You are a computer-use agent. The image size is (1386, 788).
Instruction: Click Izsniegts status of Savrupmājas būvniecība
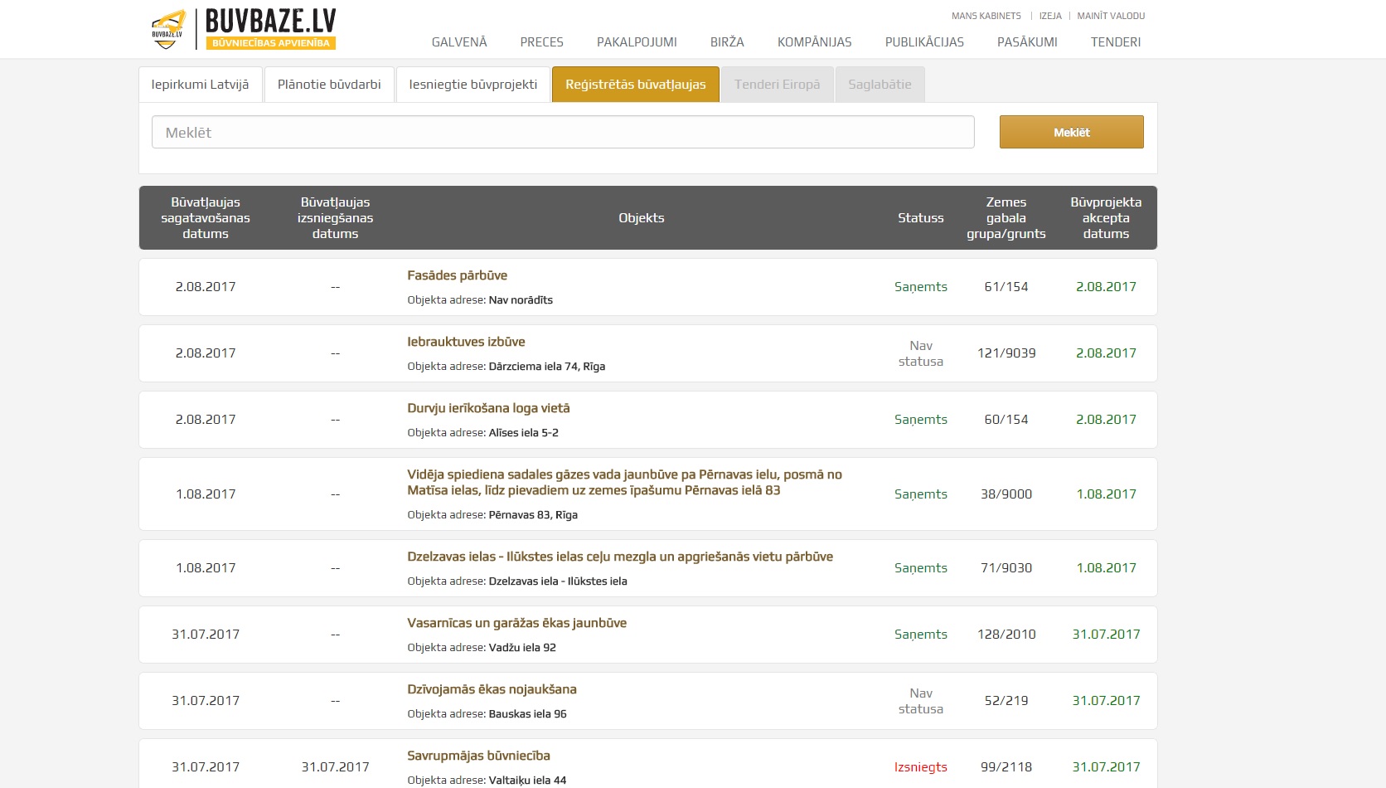click(921, 767)
